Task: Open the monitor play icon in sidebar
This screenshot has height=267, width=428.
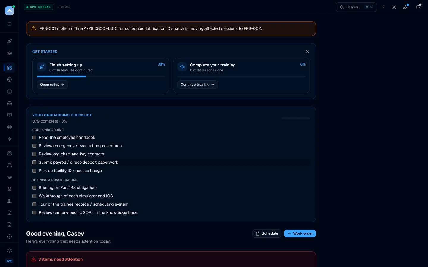Action: click(10, 115)
